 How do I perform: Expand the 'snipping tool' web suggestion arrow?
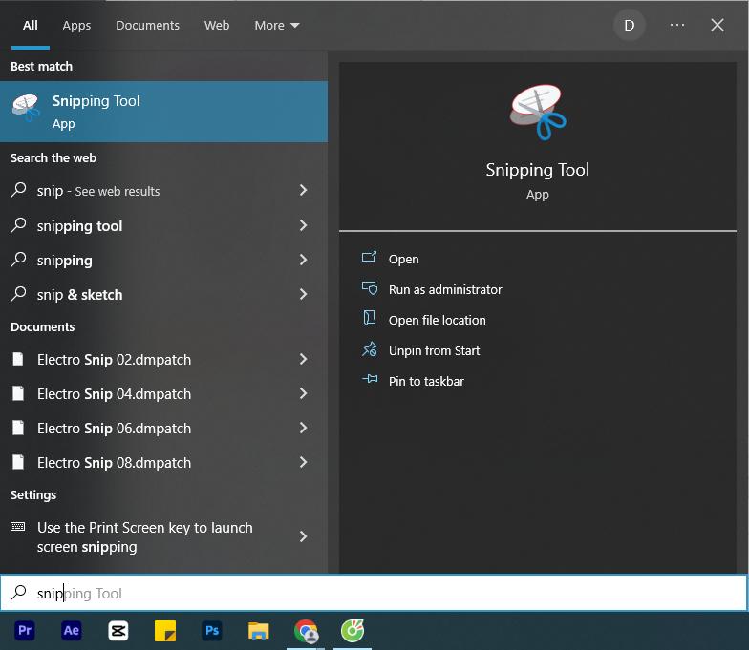[x=303, y=225]
